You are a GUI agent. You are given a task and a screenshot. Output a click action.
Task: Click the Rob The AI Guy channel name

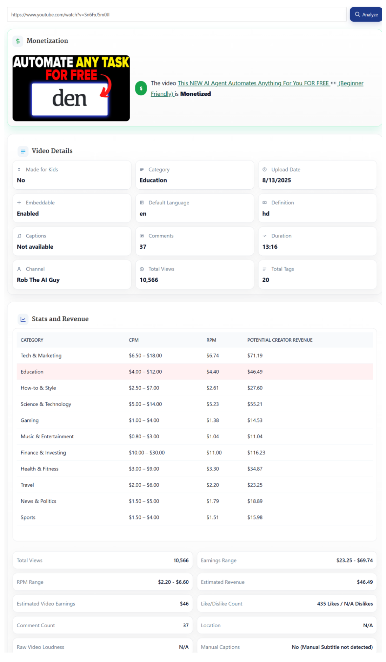pyautogui.click(x=38, y=280)
